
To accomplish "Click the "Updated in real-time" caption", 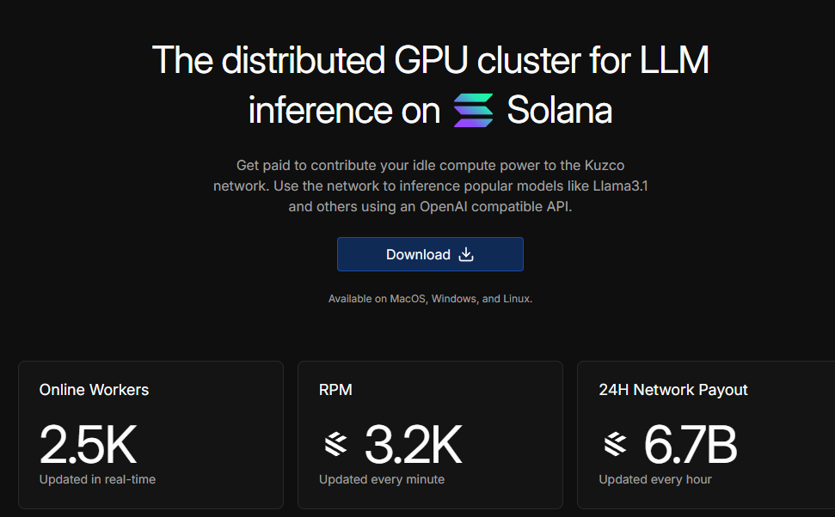I will (x=97, y=479).
